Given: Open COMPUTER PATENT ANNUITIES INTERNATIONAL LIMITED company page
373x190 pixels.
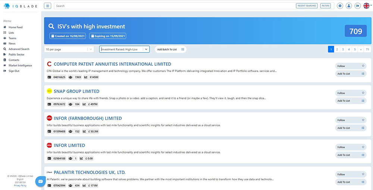Looking at the screenshot, I should click(112, 64).
